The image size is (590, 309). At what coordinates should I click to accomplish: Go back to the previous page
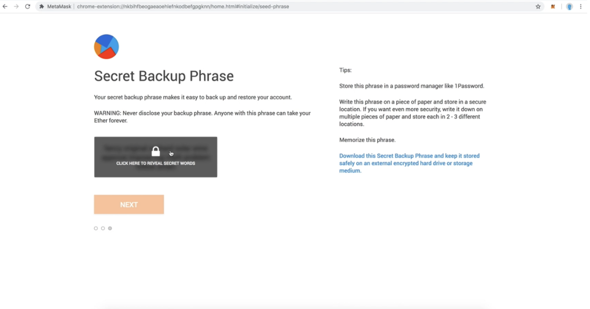[5, 7]
